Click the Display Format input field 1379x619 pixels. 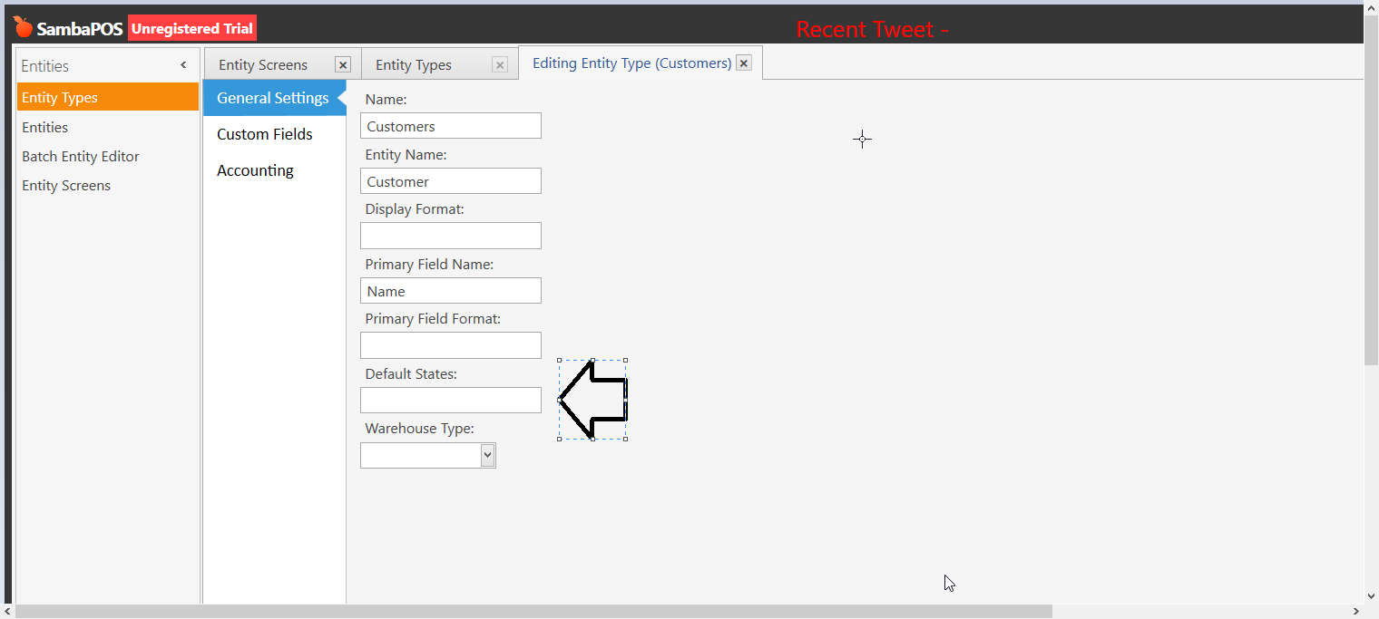pyautogui.click(x=451, y=236)
